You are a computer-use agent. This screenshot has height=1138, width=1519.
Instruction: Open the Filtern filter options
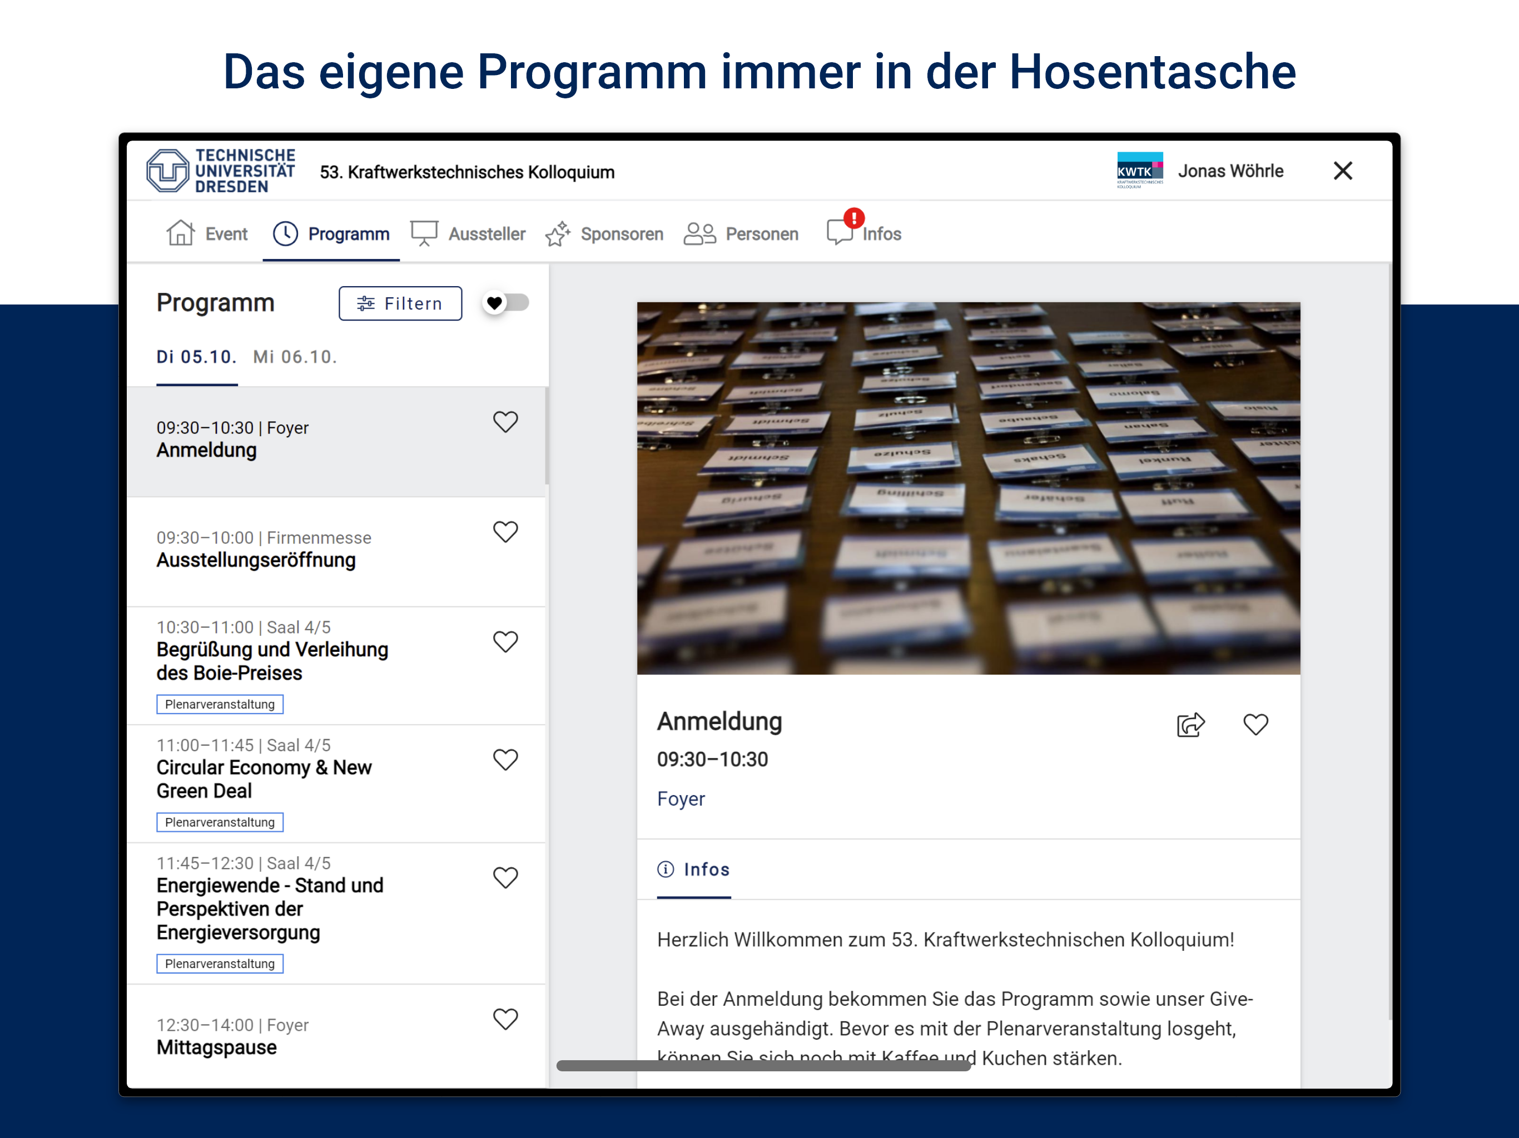tap(400, 303)
